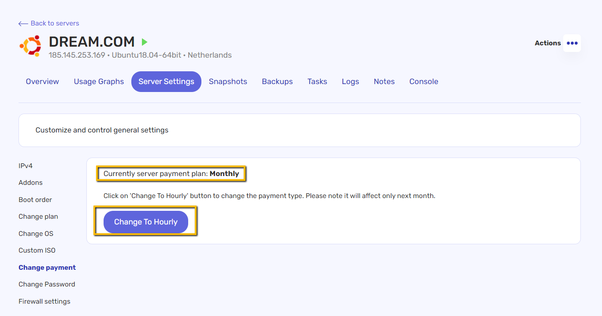Image resolution: width=602 pixels, height=316 pixels.
Task: Go to Firewall settings section
Action: [45, 301]
